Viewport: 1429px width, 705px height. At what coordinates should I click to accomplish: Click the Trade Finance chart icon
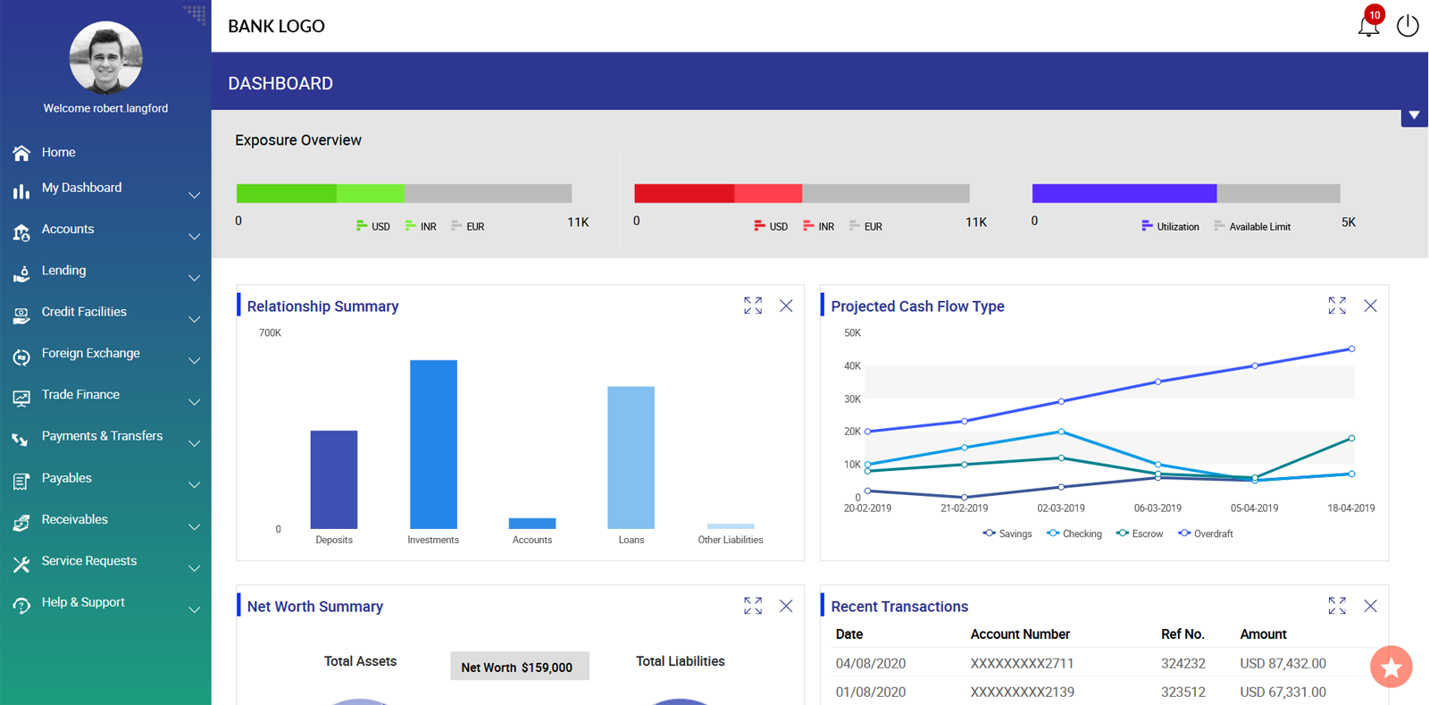[x=21, y=398]
